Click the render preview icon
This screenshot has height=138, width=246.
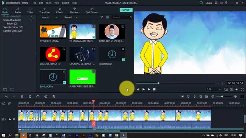click(x=182, y=97)
